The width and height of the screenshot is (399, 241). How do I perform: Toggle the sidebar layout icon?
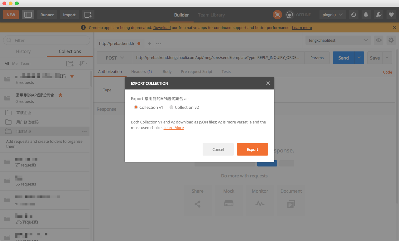28,15
